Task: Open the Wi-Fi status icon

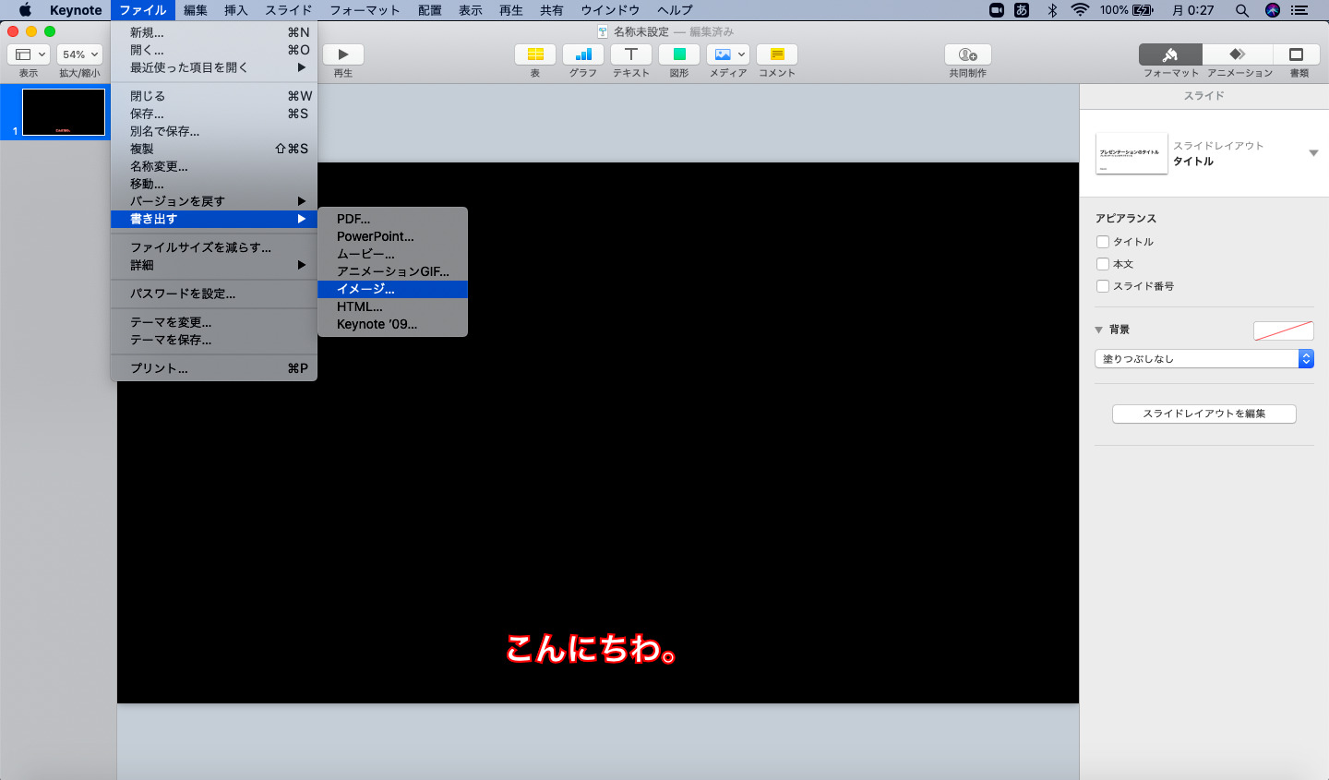Action: [1080, 10]
